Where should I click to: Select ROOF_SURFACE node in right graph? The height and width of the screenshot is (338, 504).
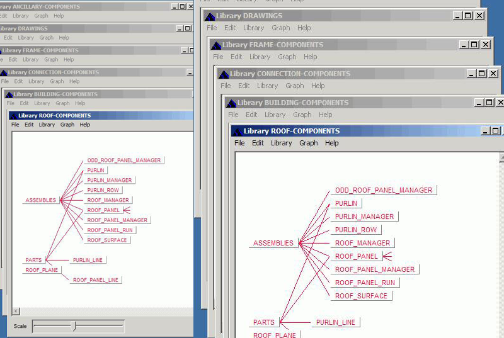pos(361,296)
